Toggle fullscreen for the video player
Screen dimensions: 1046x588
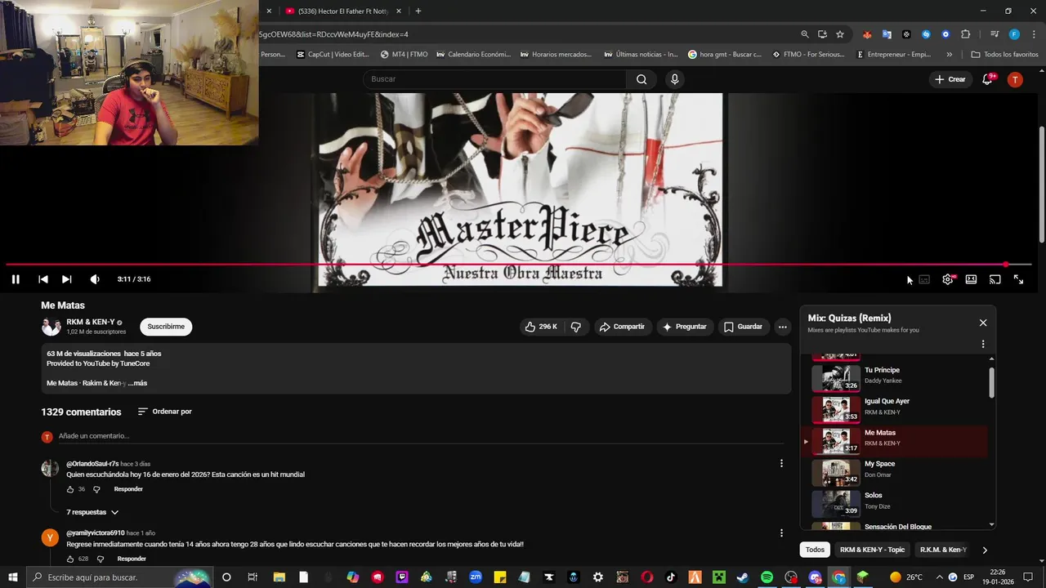(1019, 279)
